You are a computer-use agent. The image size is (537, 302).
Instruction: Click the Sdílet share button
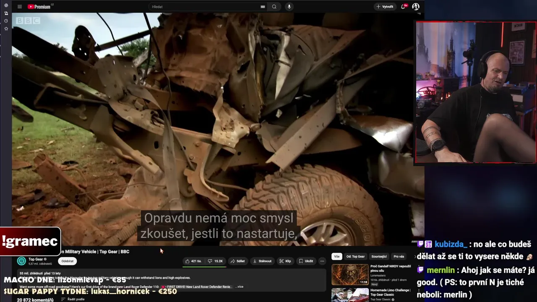pyautogui.click(x=238, y=261)
